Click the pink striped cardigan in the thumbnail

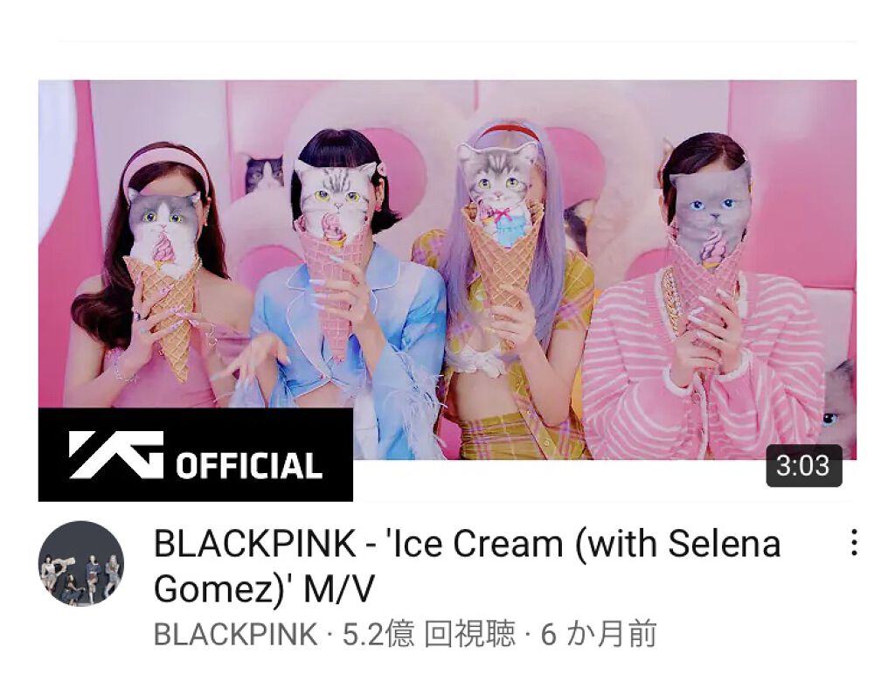[704, 365]
